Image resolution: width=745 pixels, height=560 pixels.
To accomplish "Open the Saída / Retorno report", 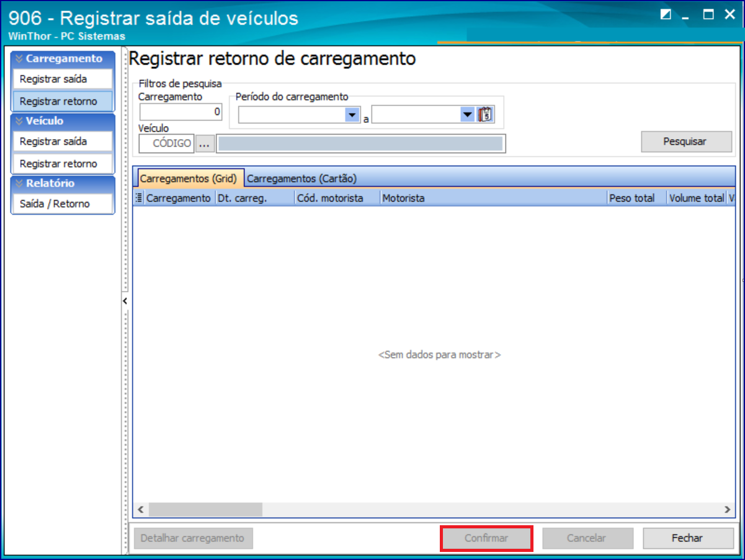I will [x=63, y=204].
